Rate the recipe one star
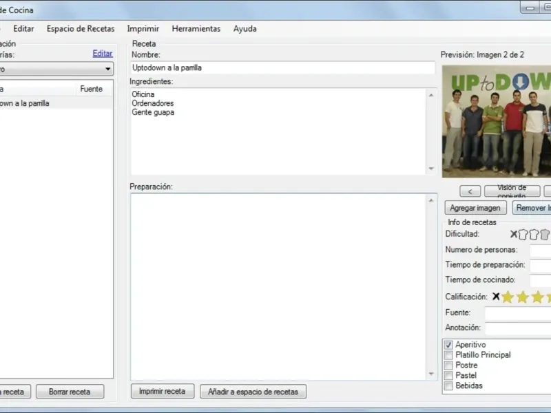The image size is (551, 413). click(x=508, y=297)
